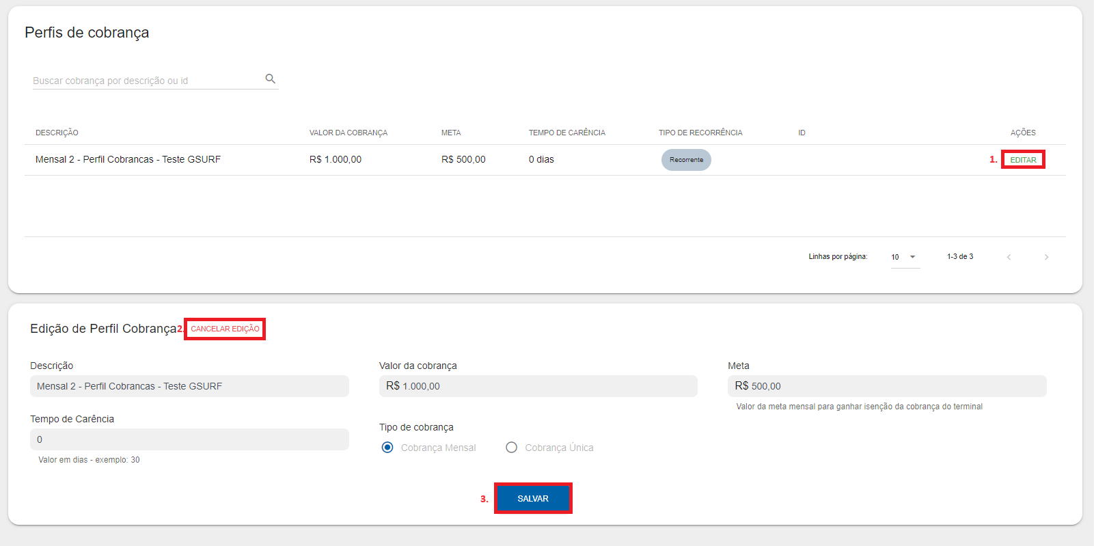Image resolution: width=1094 pixels, height=546 pixels.
Task: Go to next page arrow
Action: click(1046, 257)
